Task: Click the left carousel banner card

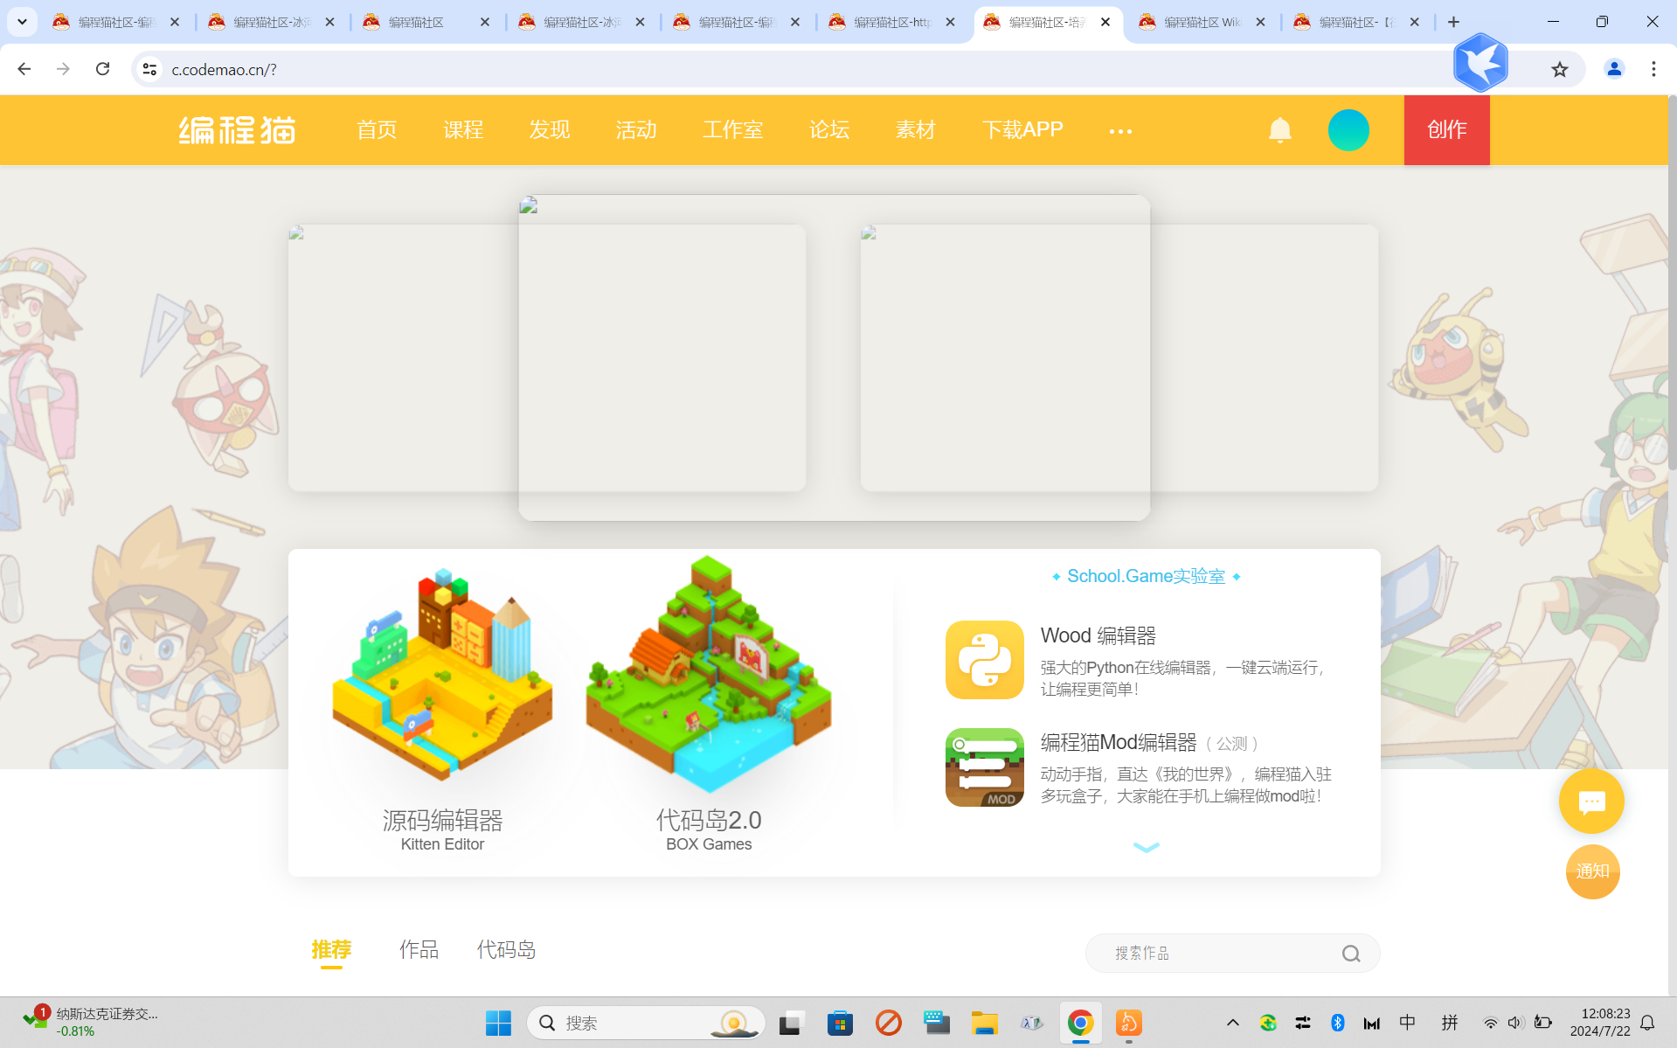Action: coord(403,357)
